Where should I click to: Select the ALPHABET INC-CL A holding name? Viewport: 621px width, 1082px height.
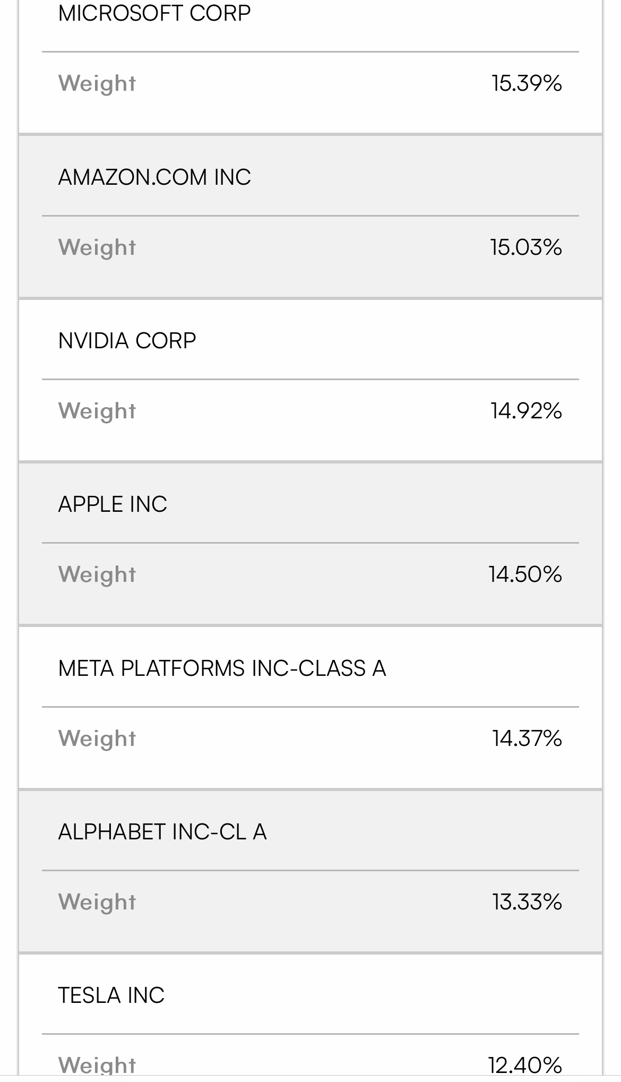tap(162, 831)
